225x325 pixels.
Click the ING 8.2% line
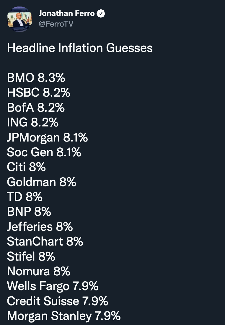click(33, 123)
